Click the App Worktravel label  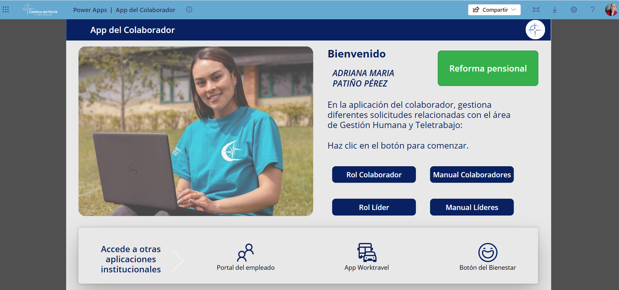[x=367, y=267]
